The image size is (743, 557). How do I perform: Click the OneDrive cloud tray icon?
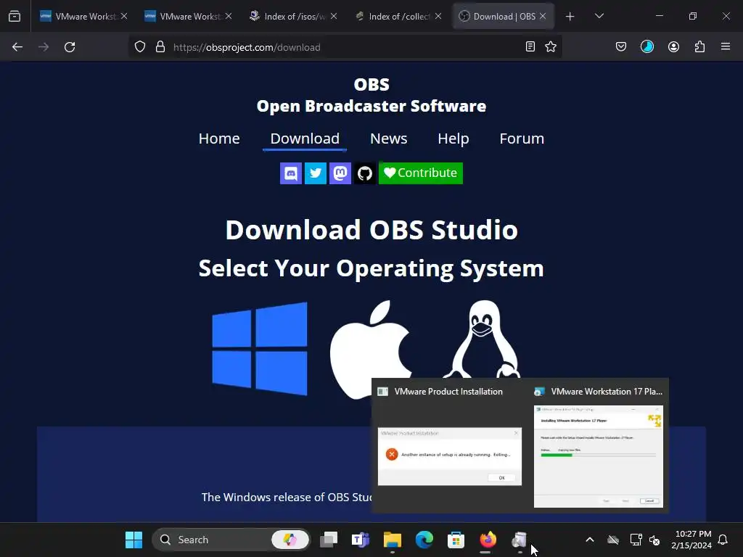coord(613,540)
